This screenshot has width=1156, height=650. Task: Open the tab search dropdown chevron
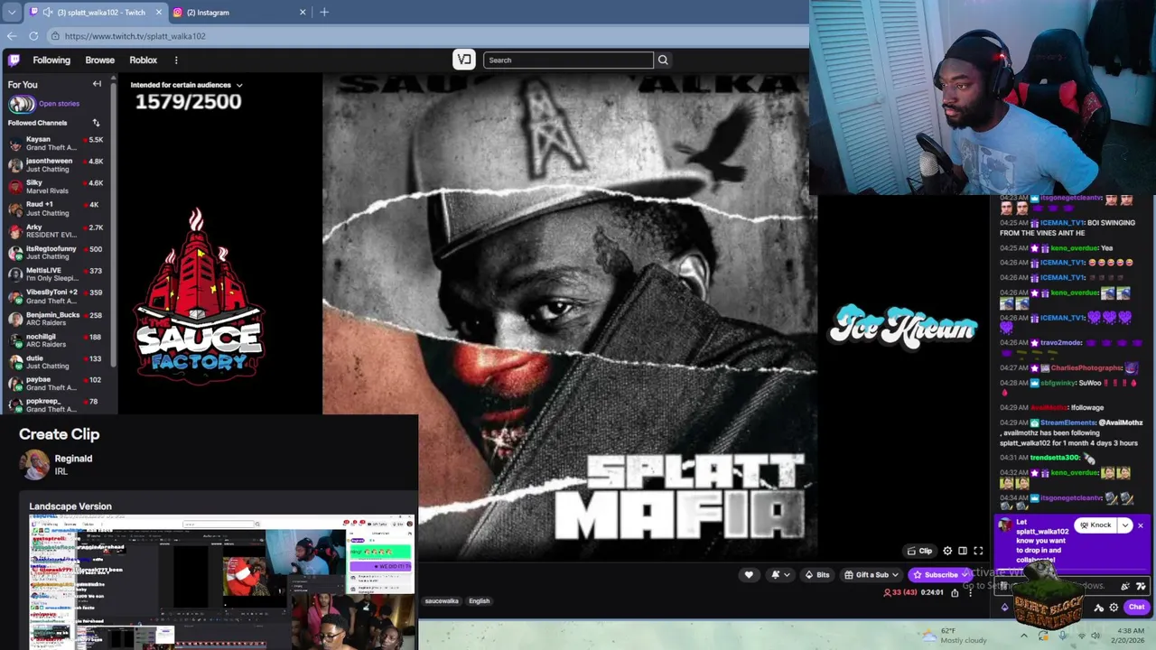point(12,12)
